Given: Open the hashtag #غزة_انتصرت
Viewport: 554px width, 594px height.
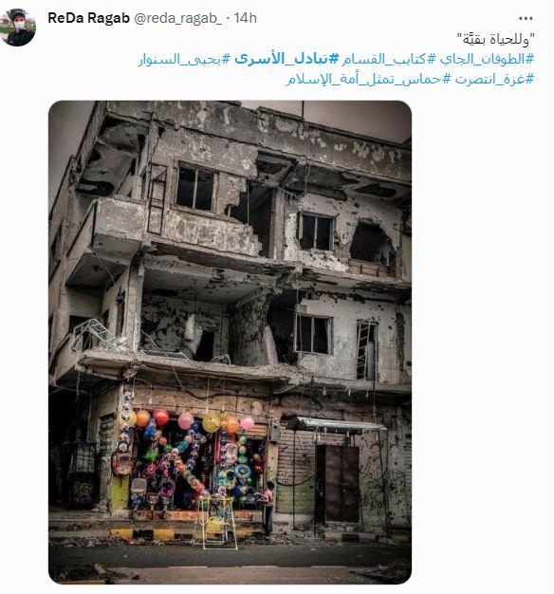Looking at the screenshot, I should (494, 79).
